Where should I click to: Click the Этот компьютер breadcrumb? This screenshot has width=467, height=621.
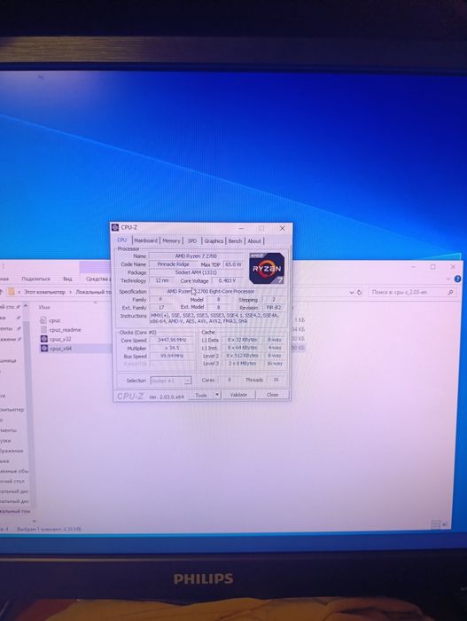44,292
